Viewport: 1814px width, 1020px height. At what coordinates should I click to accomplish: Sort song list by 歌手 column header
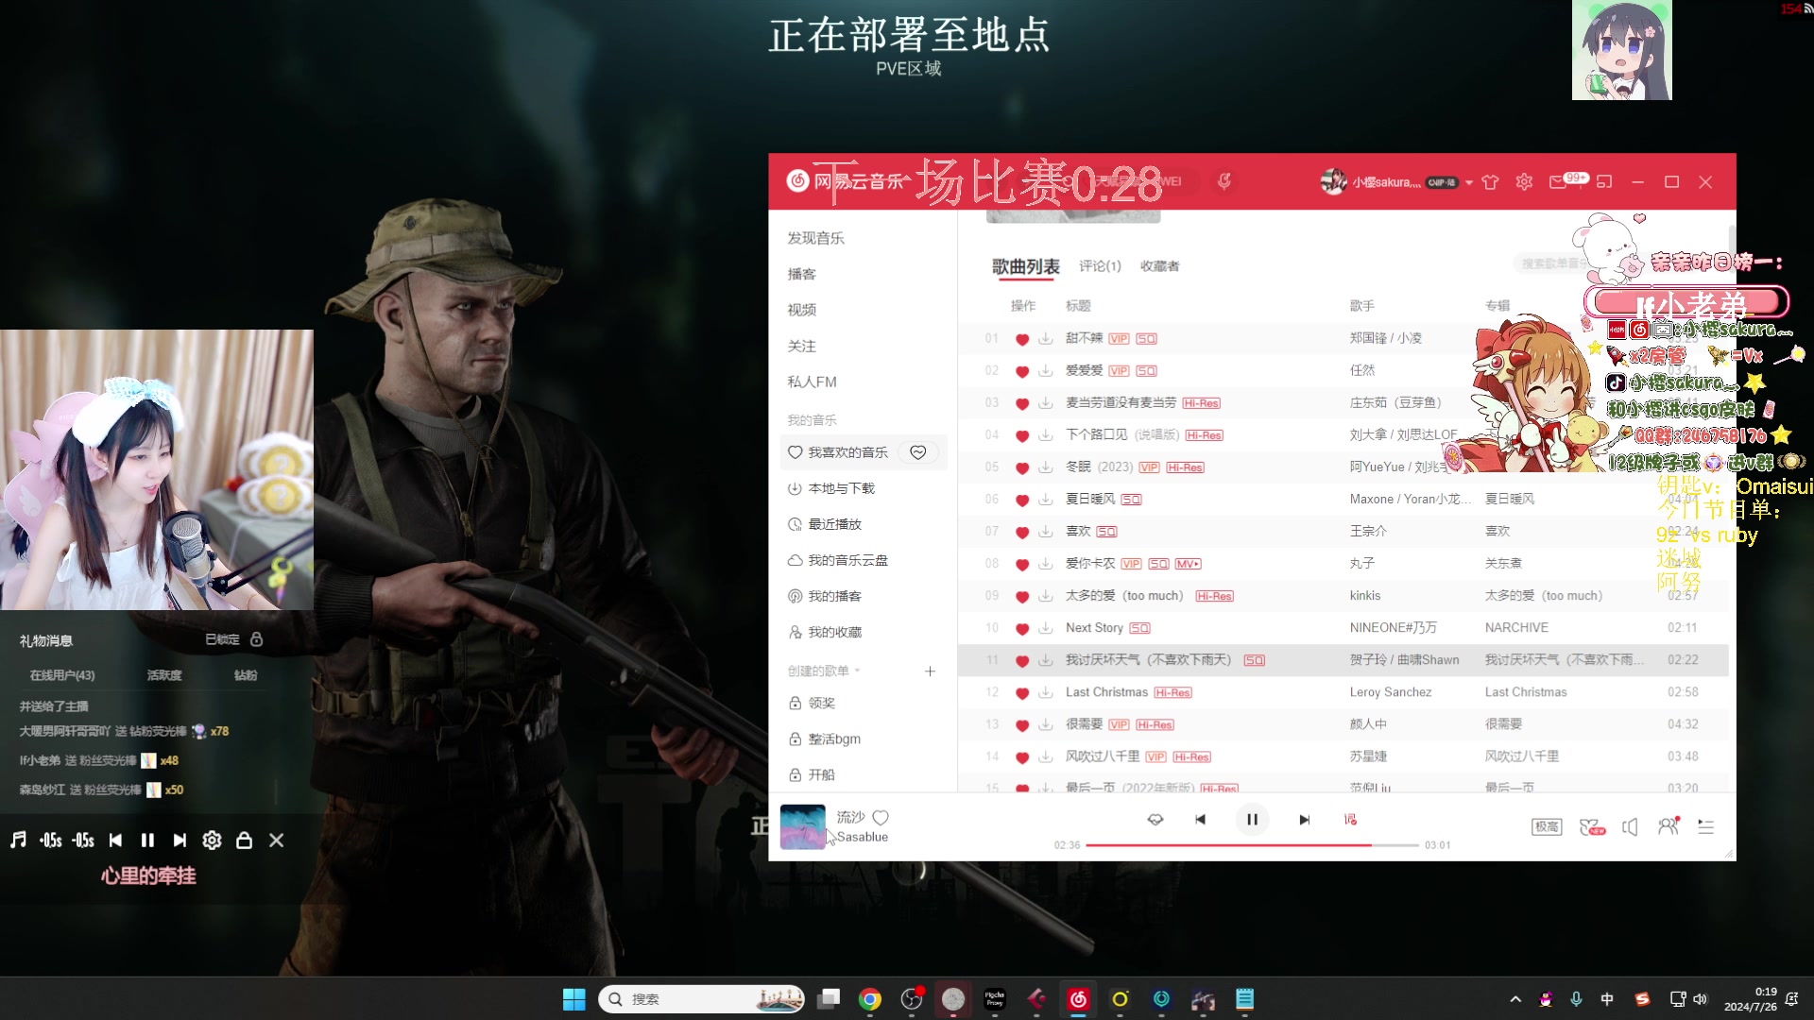tap(1361, 306)
